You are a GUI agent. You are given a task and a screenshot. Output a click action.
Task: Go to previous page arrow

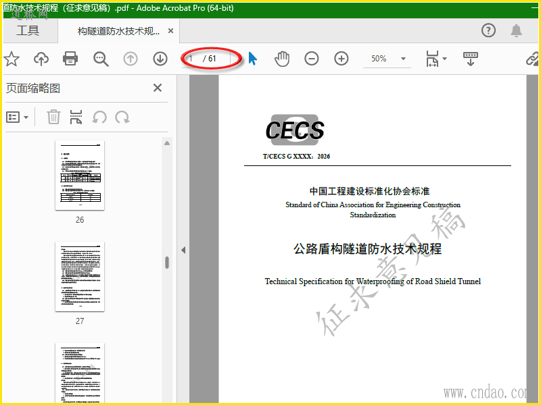131,59
